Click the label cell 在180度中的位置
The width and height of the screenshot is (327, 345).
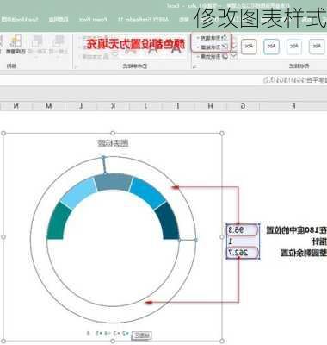click(x=296, y=230)
